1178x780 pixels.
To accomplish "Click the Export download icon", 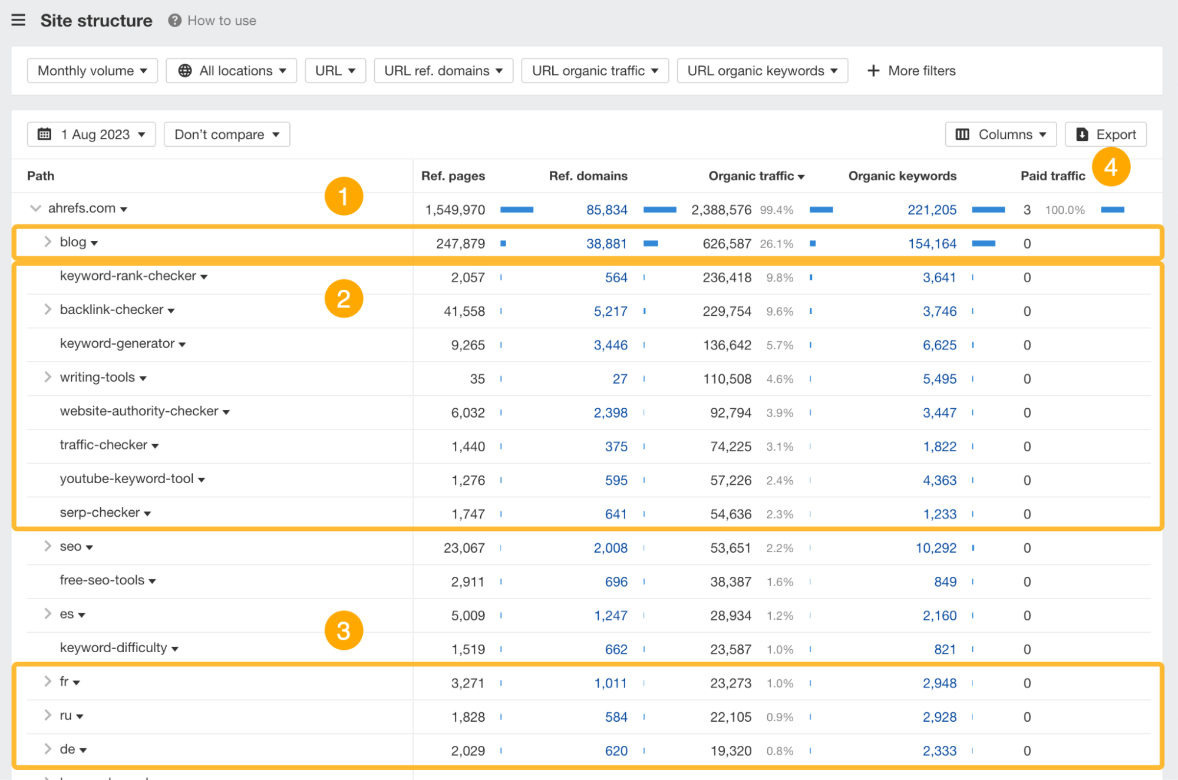I will click(1082, 134).
